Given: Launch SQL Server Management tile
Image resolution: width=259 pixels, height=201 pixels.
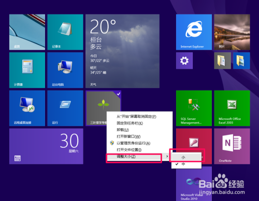Looking at the screenshot, I should point(194,108).
